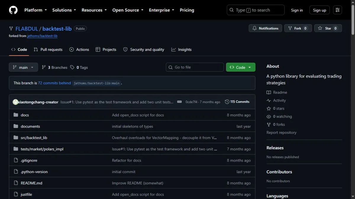Click the tag icon next to 0 Tags

coord(72,68)
